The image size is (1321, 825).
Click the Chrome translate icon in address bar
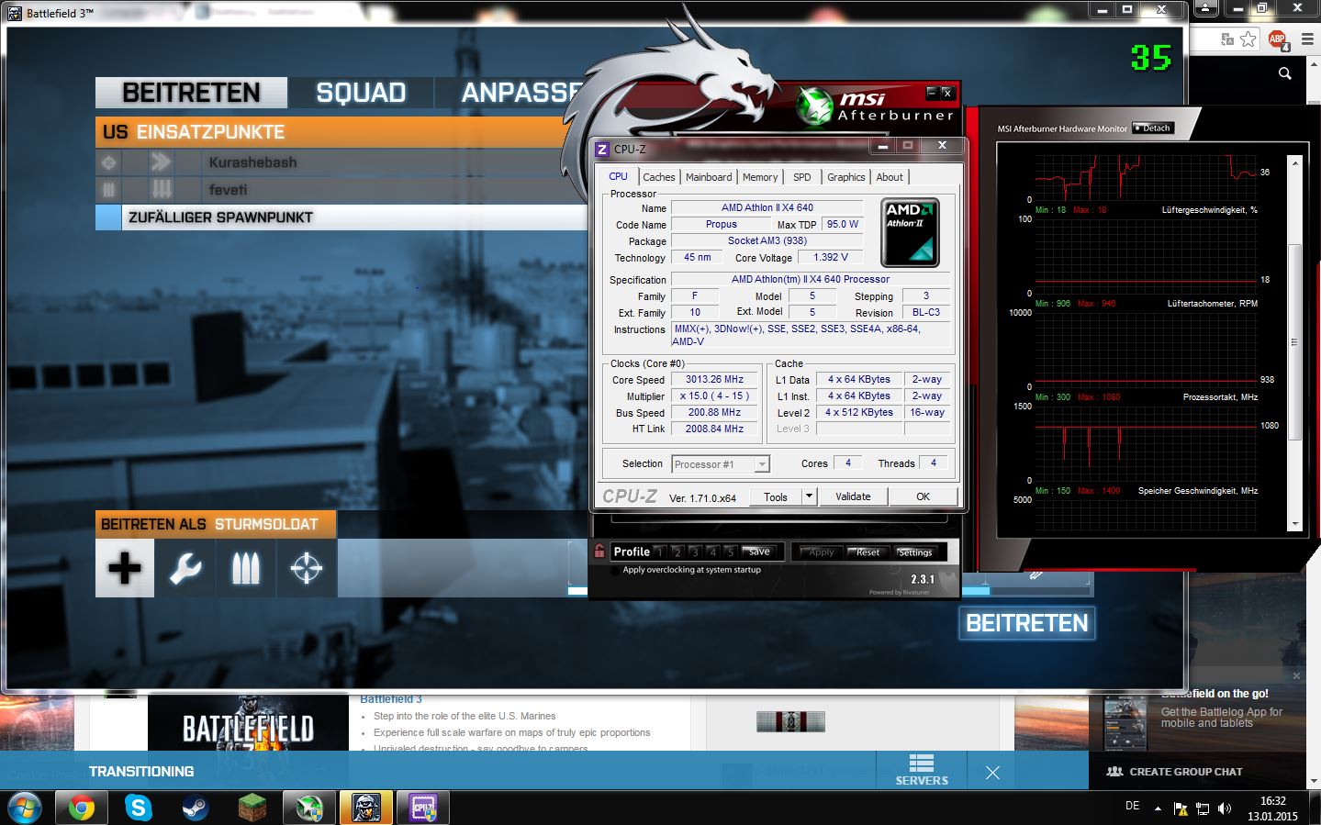click(1227, 39)
